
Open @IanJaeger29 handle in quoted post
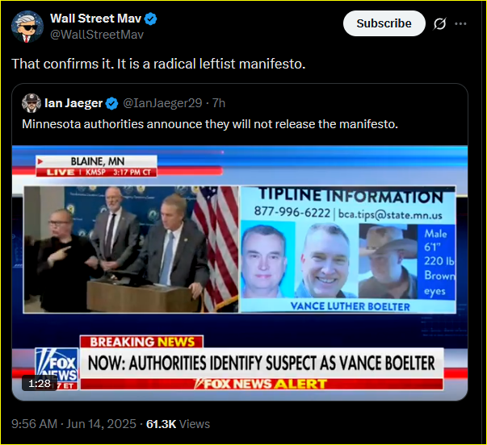[163, 103]
